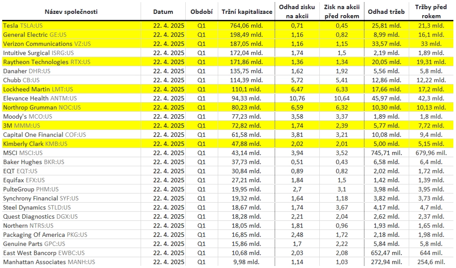Click Manhattan Associates' year-ago revenue 254,6 mil.
Image resolution: width=456 pixels, height=268 pixels.
[x=431, y=262]
